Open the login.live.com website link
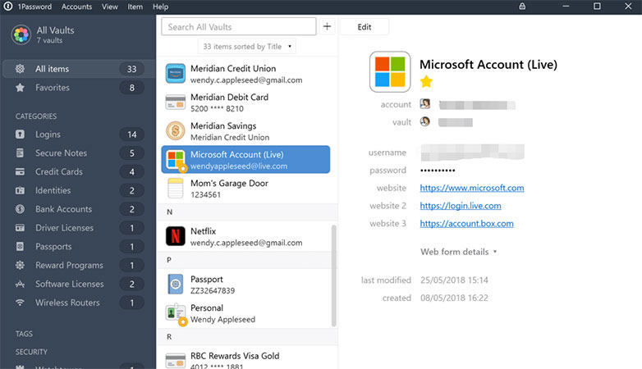The height and width of the screenshot is (369, 642). (460, 206)
